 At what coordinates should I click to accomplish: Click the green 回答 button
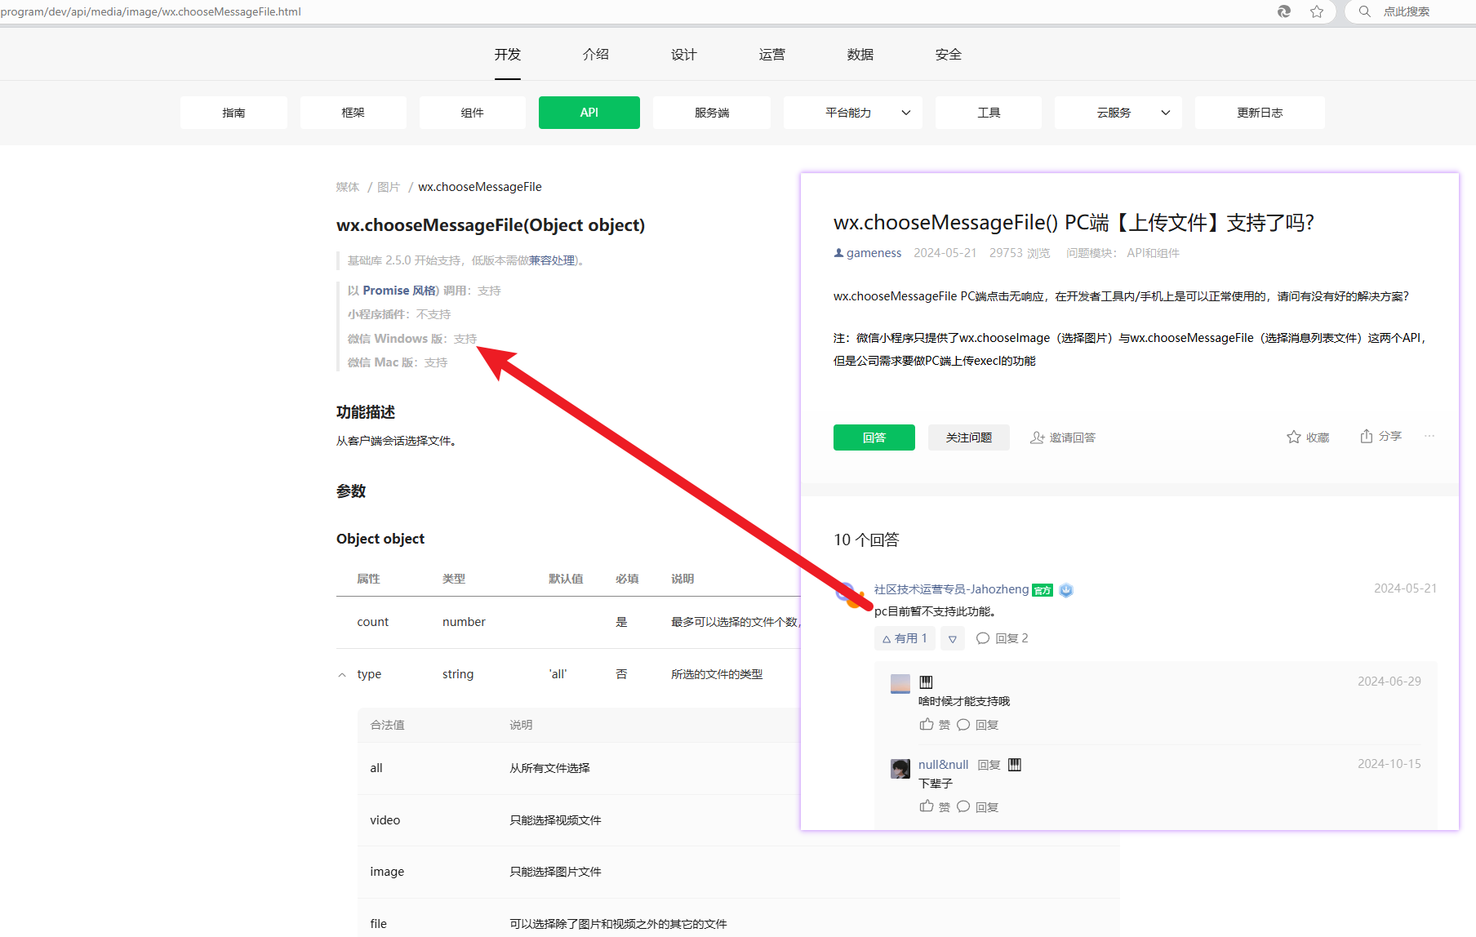874,437
